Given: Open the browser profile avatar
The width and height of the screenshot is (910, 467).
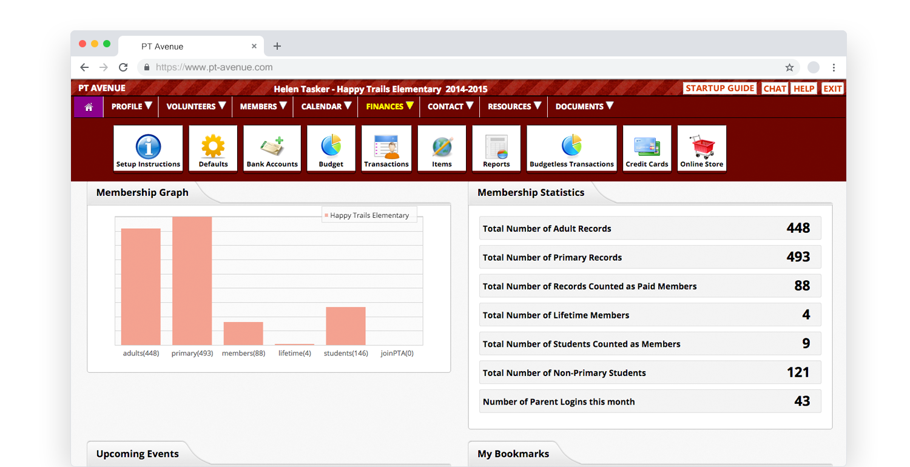Looking at the screenshot, I should [814, 67].
